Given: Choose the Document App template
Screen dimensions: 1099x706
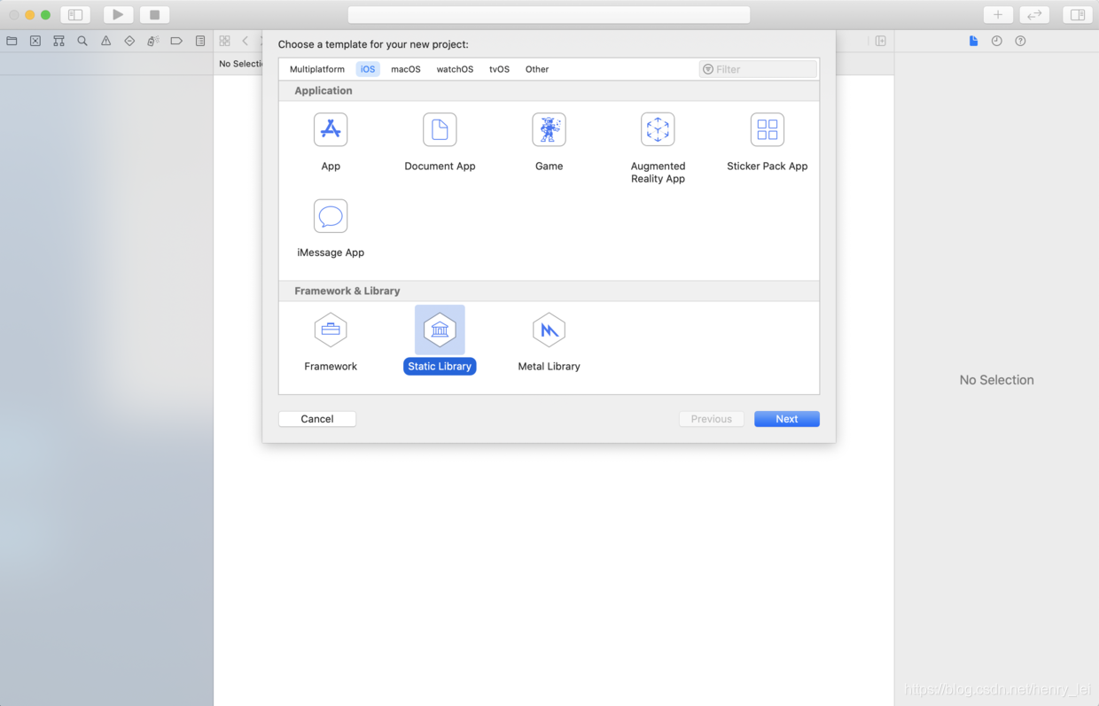Looking at the screenshot, I should click(440, 129).
